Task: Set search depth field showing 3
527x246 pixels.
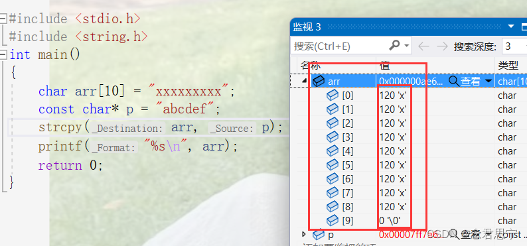Action: 514,46
